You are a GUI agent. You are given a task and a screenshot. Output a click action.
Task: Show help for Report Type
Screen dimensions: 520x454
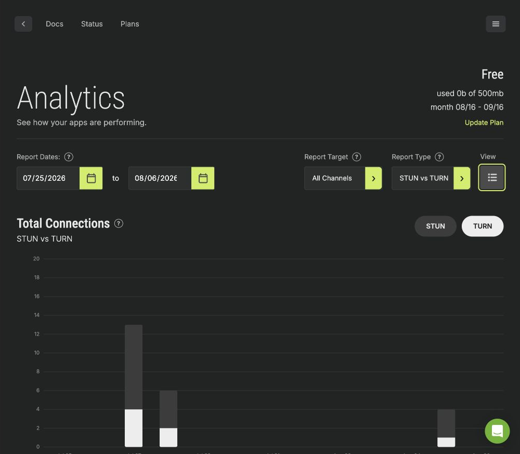coord(439,157)
